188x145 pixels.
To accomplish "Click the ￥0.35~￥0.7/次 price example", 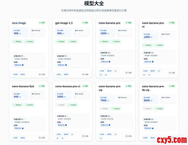I will (107, 119).
